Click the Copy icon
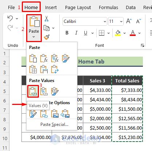The height and width of the screenshot is (151, 152). coord(47,28)
